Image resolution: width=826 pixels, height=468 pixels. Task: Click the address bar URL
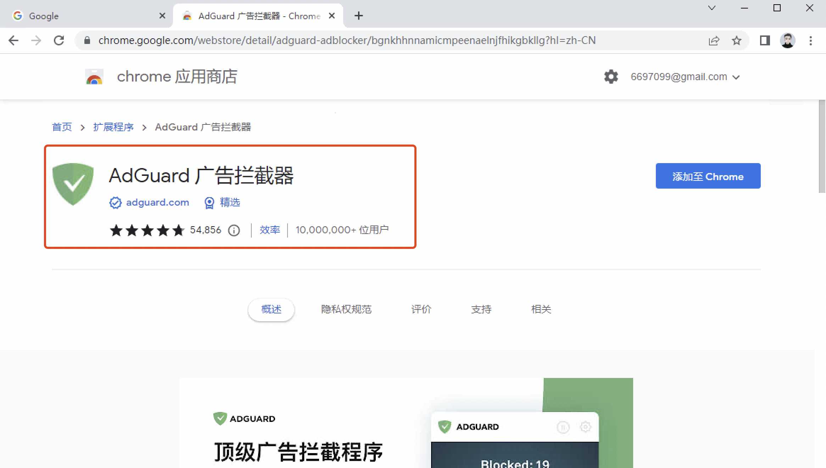[347, 40]
